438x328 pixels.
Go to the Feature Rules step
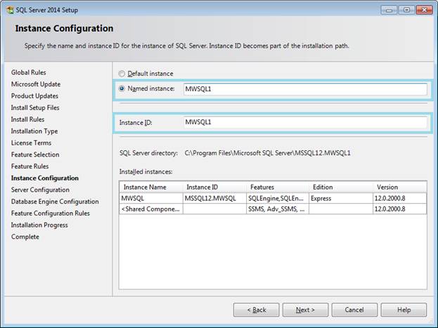[x=30, y=166]
